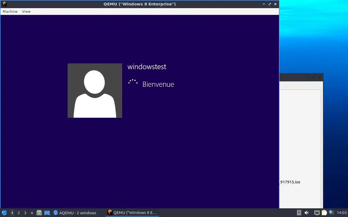Open the clipboard manager tray icon
The height and width of the screenshot is (217, 348).
pyautogui.click(x=324, y=213)
